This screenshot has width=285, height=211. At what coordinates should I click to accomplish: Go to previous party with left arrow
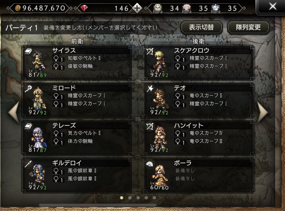(x=14, y=113)
